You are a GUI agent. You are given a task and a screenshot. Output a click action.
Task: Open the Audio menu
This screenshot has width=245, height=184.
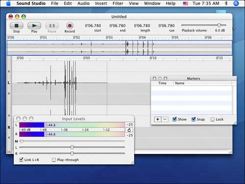tap(83, 3)
